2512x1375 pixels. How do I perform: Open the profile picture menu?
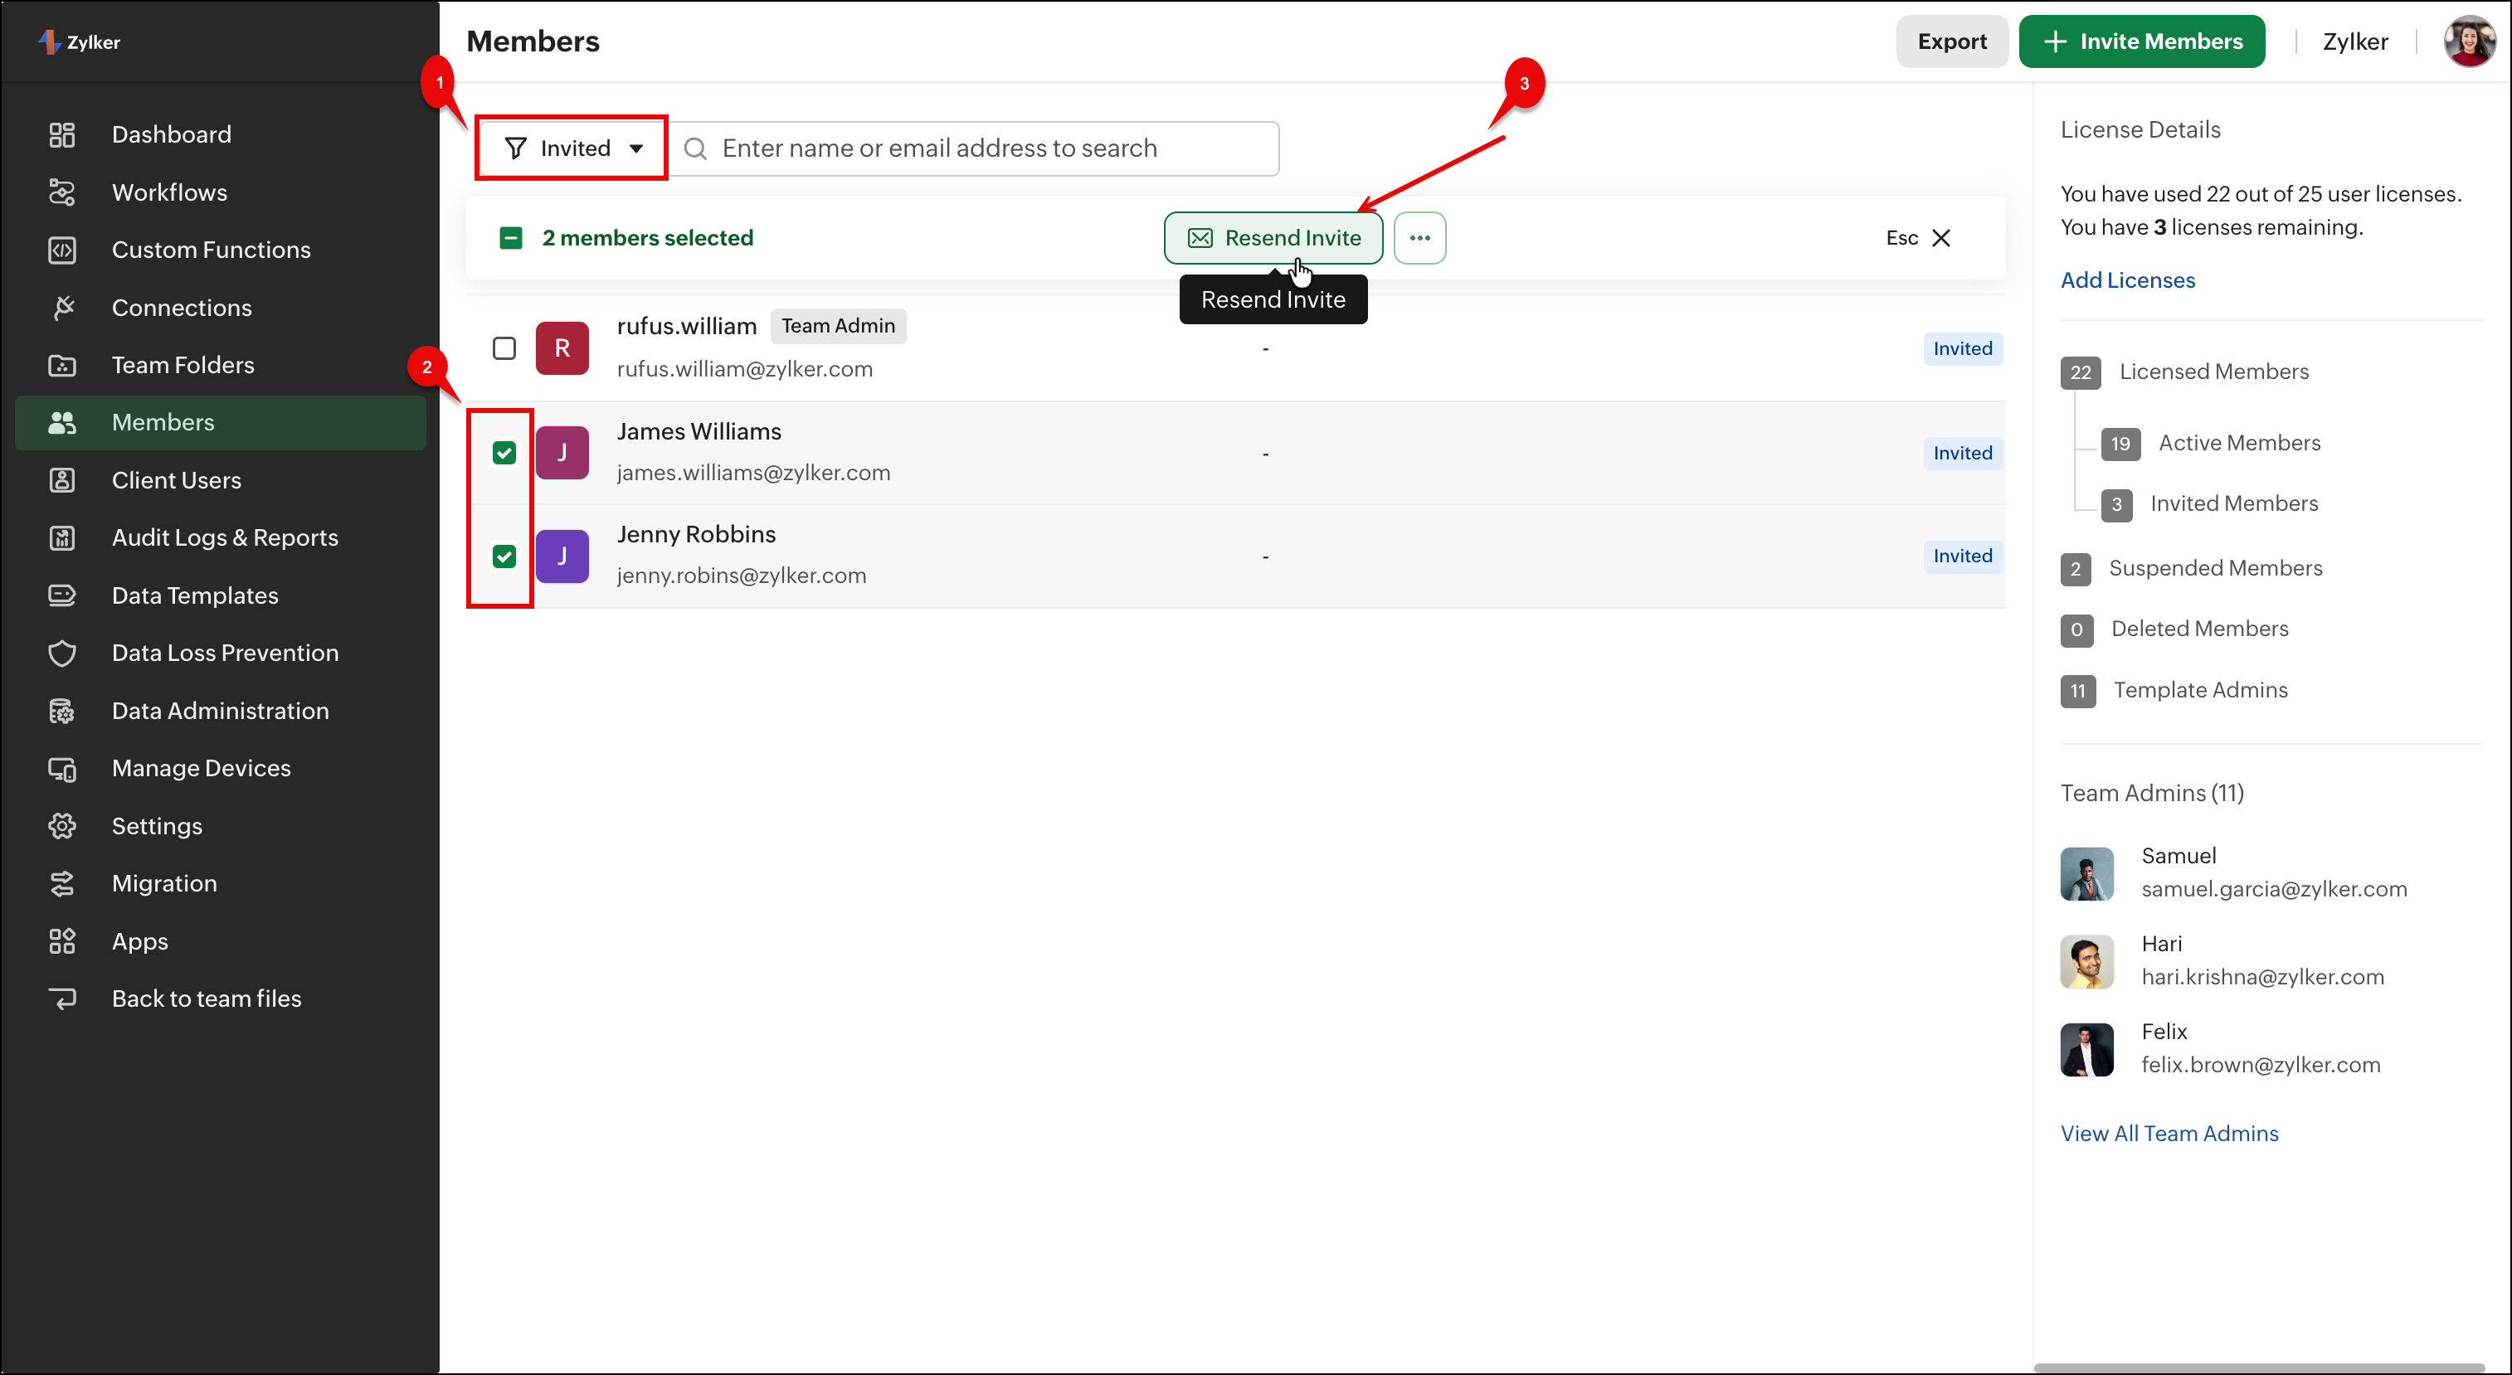pyautogui.click(x=2469, y=41)
